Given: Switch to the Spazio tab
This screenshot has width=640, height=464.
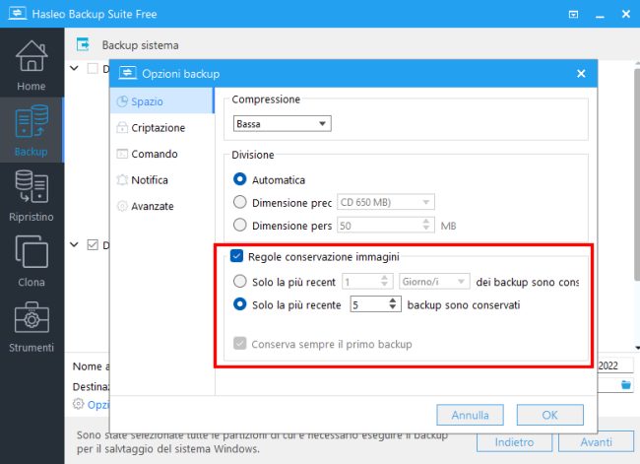Looking at the screenshot, I should point(162,101).
